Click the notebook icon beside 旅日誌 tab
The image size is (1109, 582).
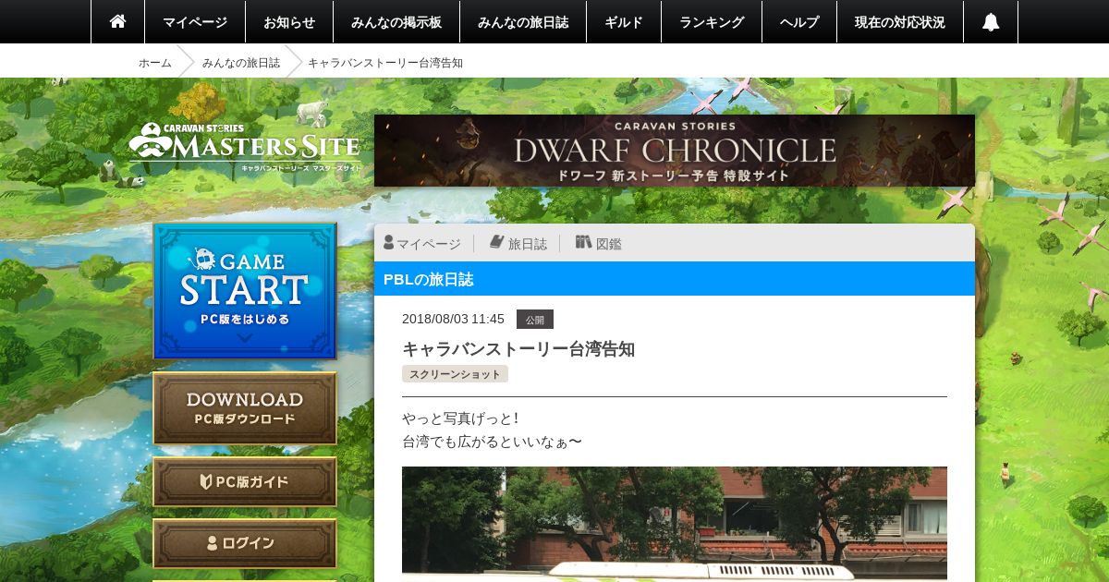pyautogui.click(x=496, y=242)
